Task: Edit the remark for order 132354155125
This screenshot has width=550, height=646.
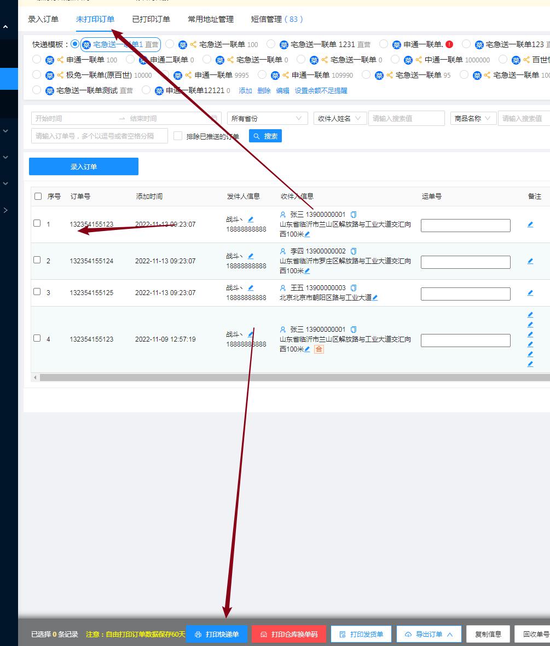Action: 530,293
